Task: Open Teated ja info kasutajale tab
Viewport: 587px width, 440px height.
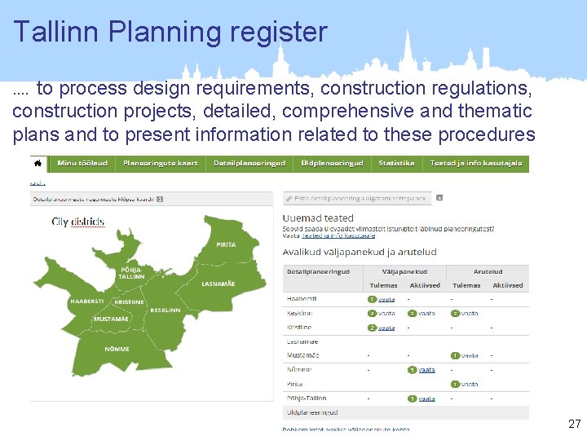Action: click(x=476, y=164)
